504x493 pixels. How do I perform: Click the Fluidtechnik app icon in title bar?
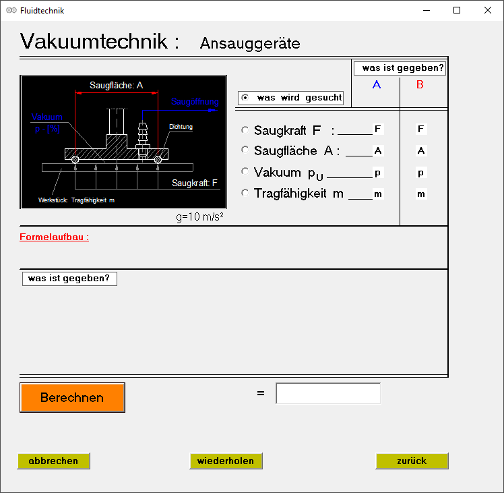(x=11, y=11)
